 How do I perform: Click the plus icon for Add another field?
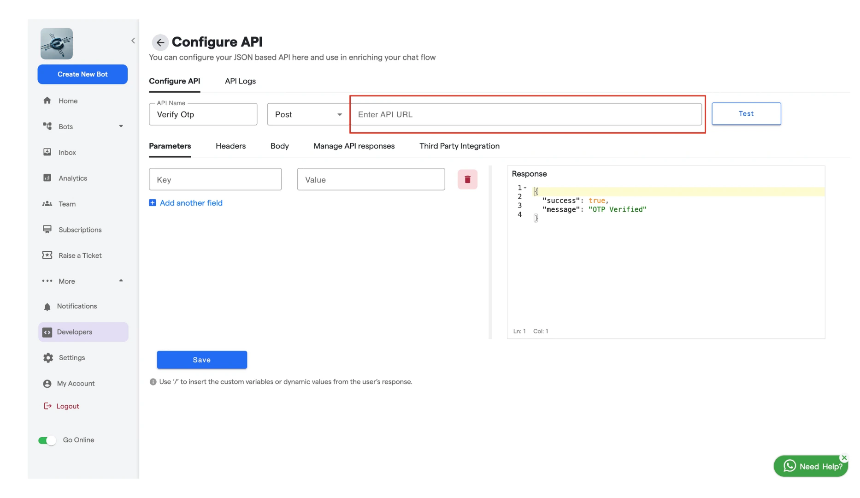153,203
